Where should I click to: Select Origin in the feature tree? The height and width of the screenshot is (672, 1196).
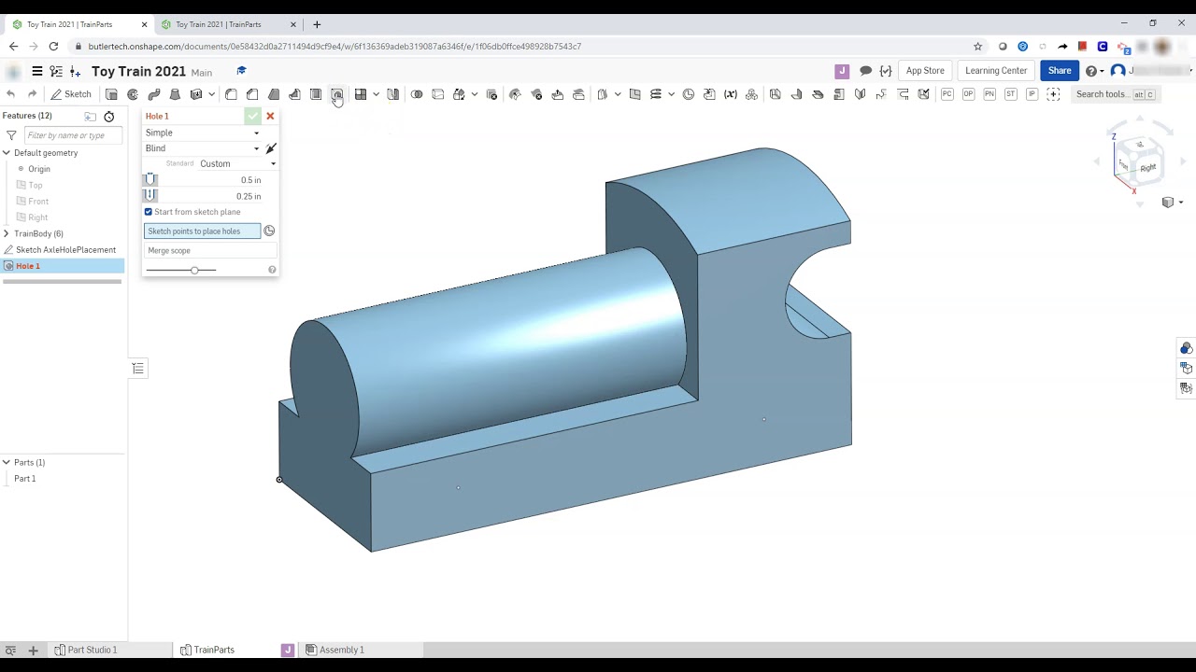(x=38, y=169)
